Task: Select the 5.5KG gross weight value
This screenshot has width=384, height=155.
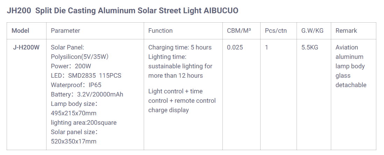Action: [310, 47]
